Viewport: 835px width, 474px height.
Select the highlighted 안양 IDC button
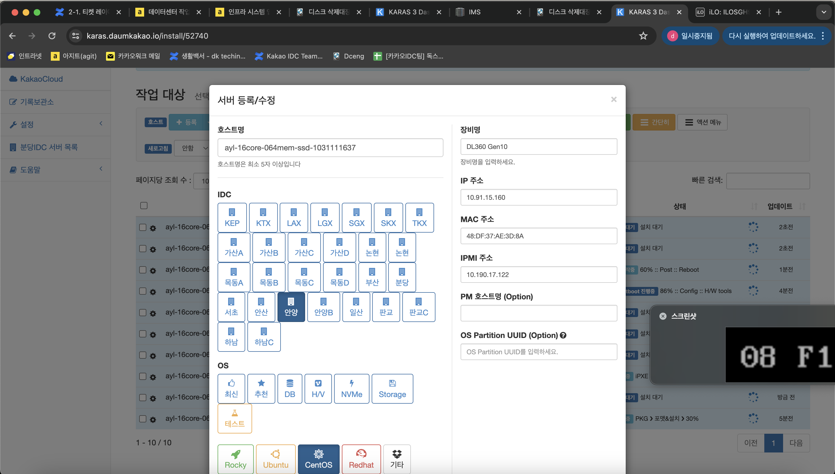tap(291, 307)
